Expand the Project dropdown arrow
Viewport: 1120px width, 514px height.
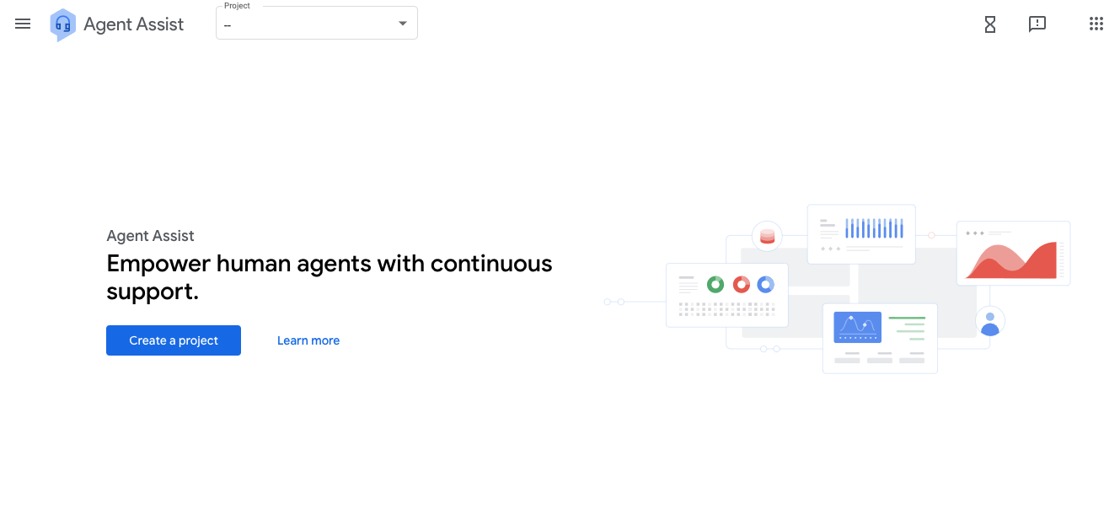pyautogui.click(x=403, y=24)
